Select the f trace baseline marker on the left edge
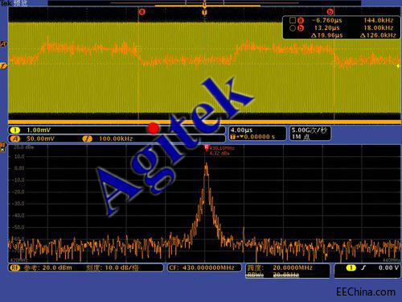This screenshot has height=302, width=402. point(3,66)
